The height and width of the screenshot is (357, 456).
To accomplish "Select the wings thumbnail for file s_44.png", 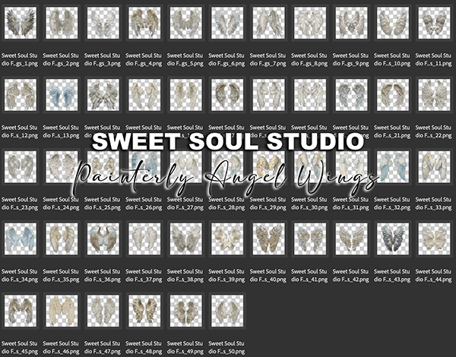I will point(435,239).
